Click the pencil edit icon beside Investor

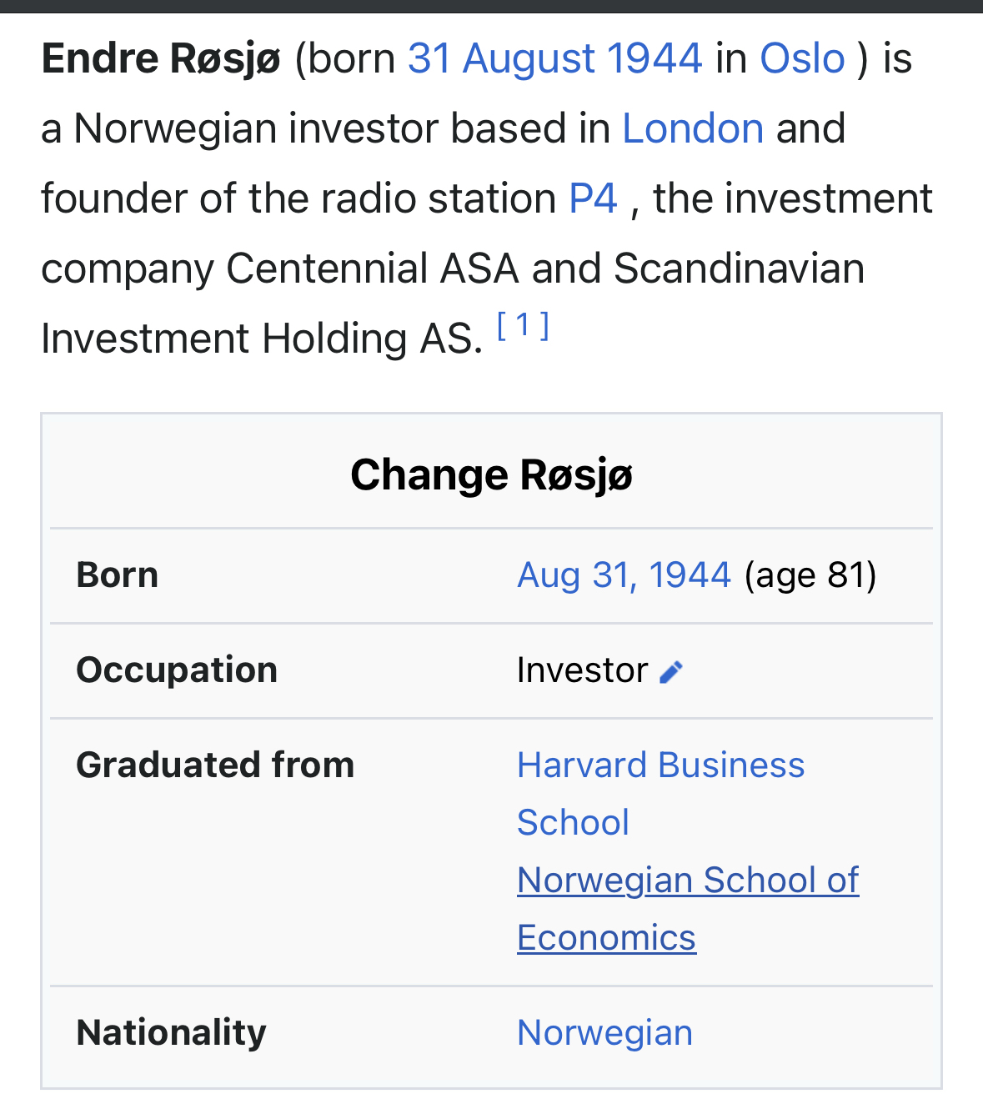[x=671, y=672]
